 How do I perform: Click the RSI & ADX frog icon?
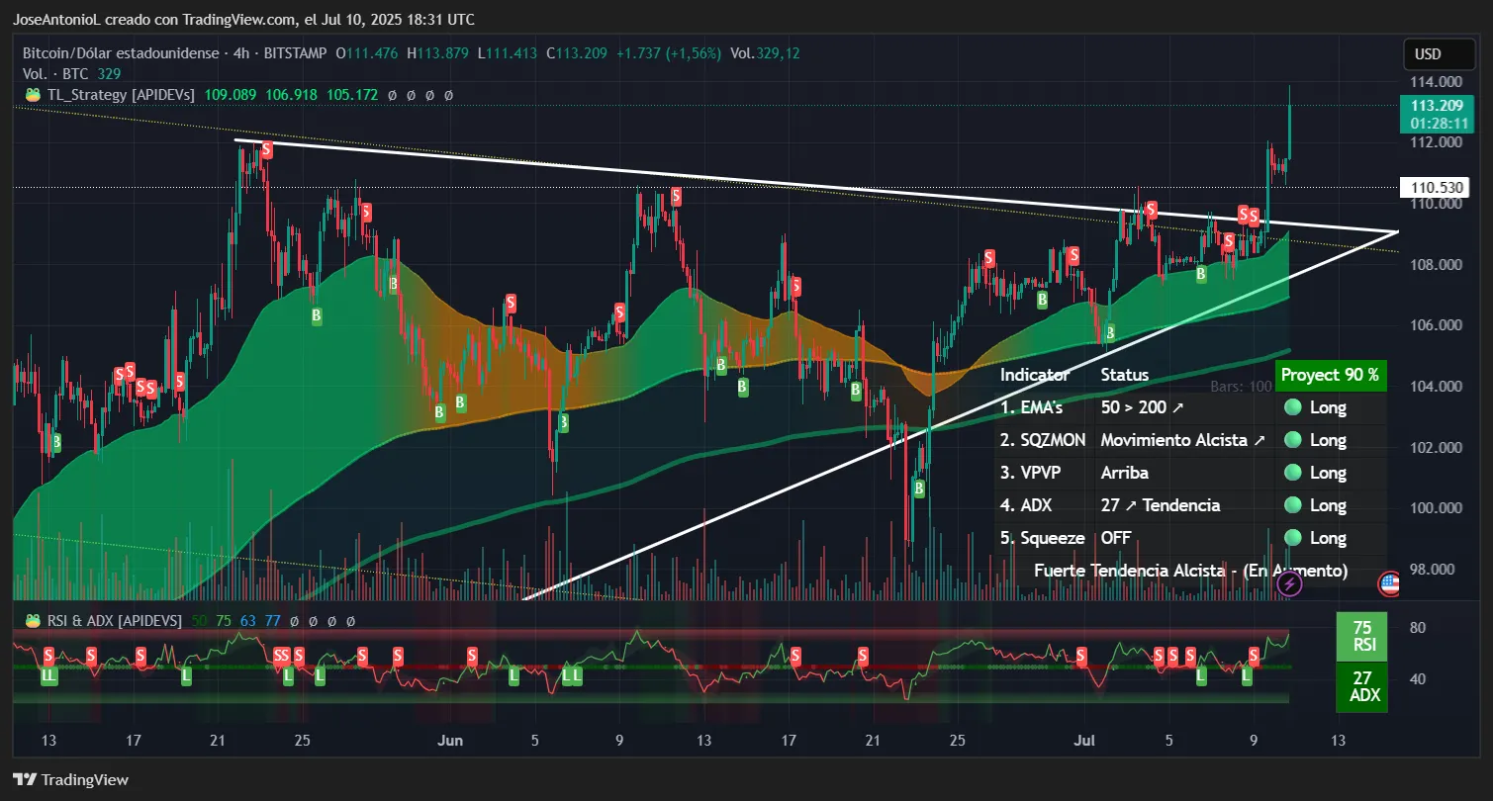coord(32,620)
